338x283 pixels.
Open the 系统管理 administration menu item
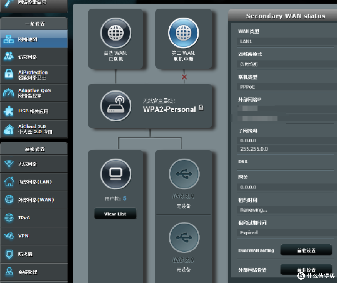tap(34, 272)
